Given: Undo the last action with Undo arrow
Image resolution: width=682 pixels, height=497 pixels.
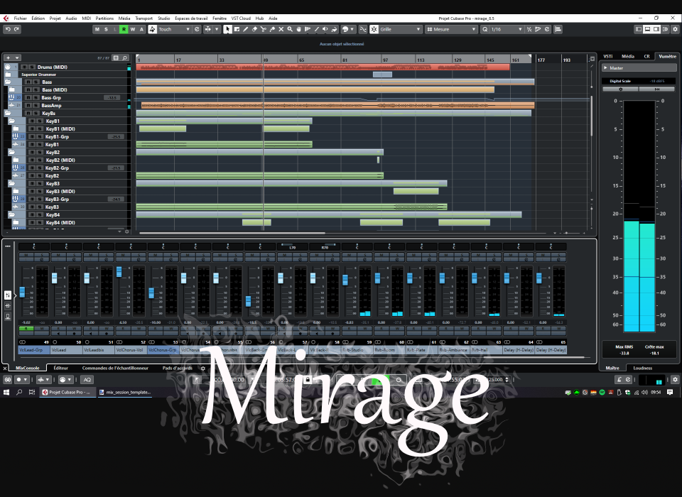Looking at the screenshot, I should (8, 29).
